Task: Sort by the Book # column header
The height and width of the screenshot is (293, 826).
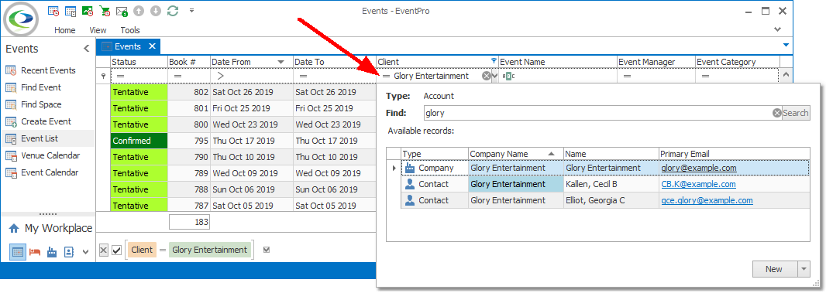Action: click(189, 62)
